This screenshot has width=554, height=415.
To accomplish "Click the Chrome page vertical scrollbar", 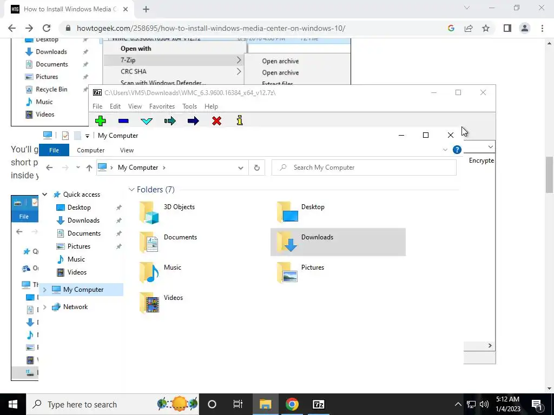I will [x=550, y=175].
